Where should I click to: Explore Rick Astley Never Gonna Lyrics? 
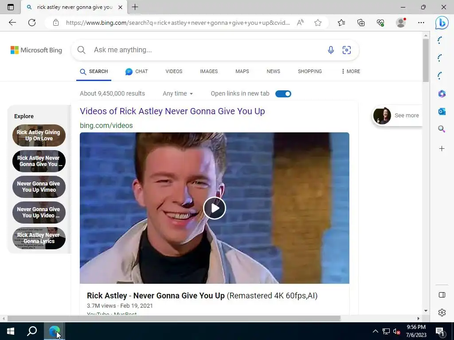(x=39, y=238)
